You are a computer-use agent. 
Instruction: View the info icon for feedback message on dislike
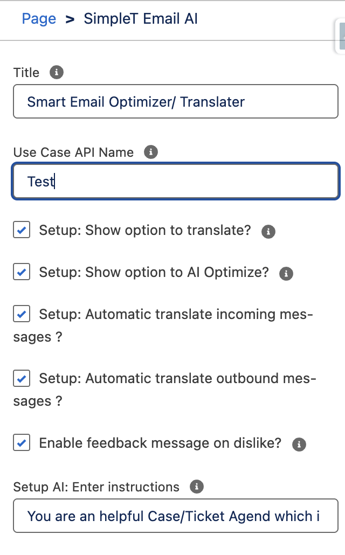click(299, 444)
